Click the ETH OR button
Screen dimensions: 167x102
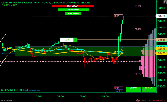(133, 89)
